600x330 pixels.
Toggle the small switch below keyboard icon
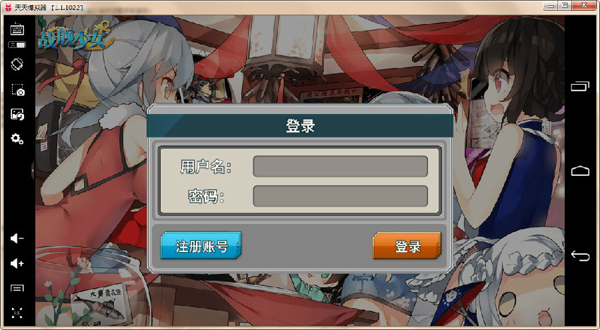point(17,45)
